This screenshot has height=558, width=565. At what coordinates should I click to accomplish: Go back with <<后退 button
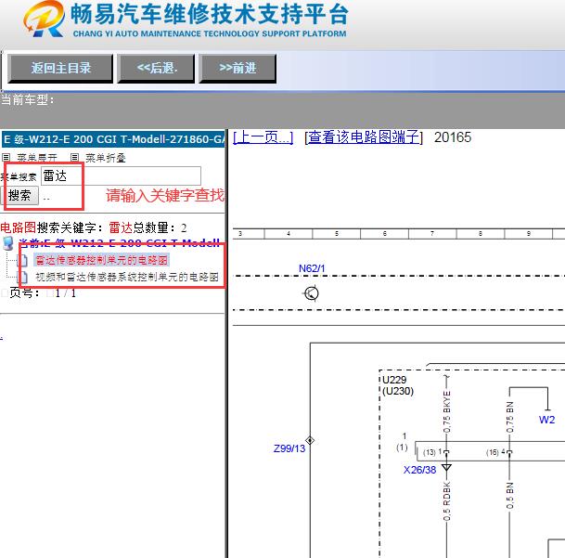coord(156,68)
